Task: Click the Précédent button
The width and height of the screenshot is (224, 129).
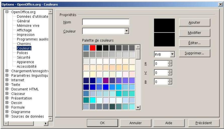Action: click(204, 123)
